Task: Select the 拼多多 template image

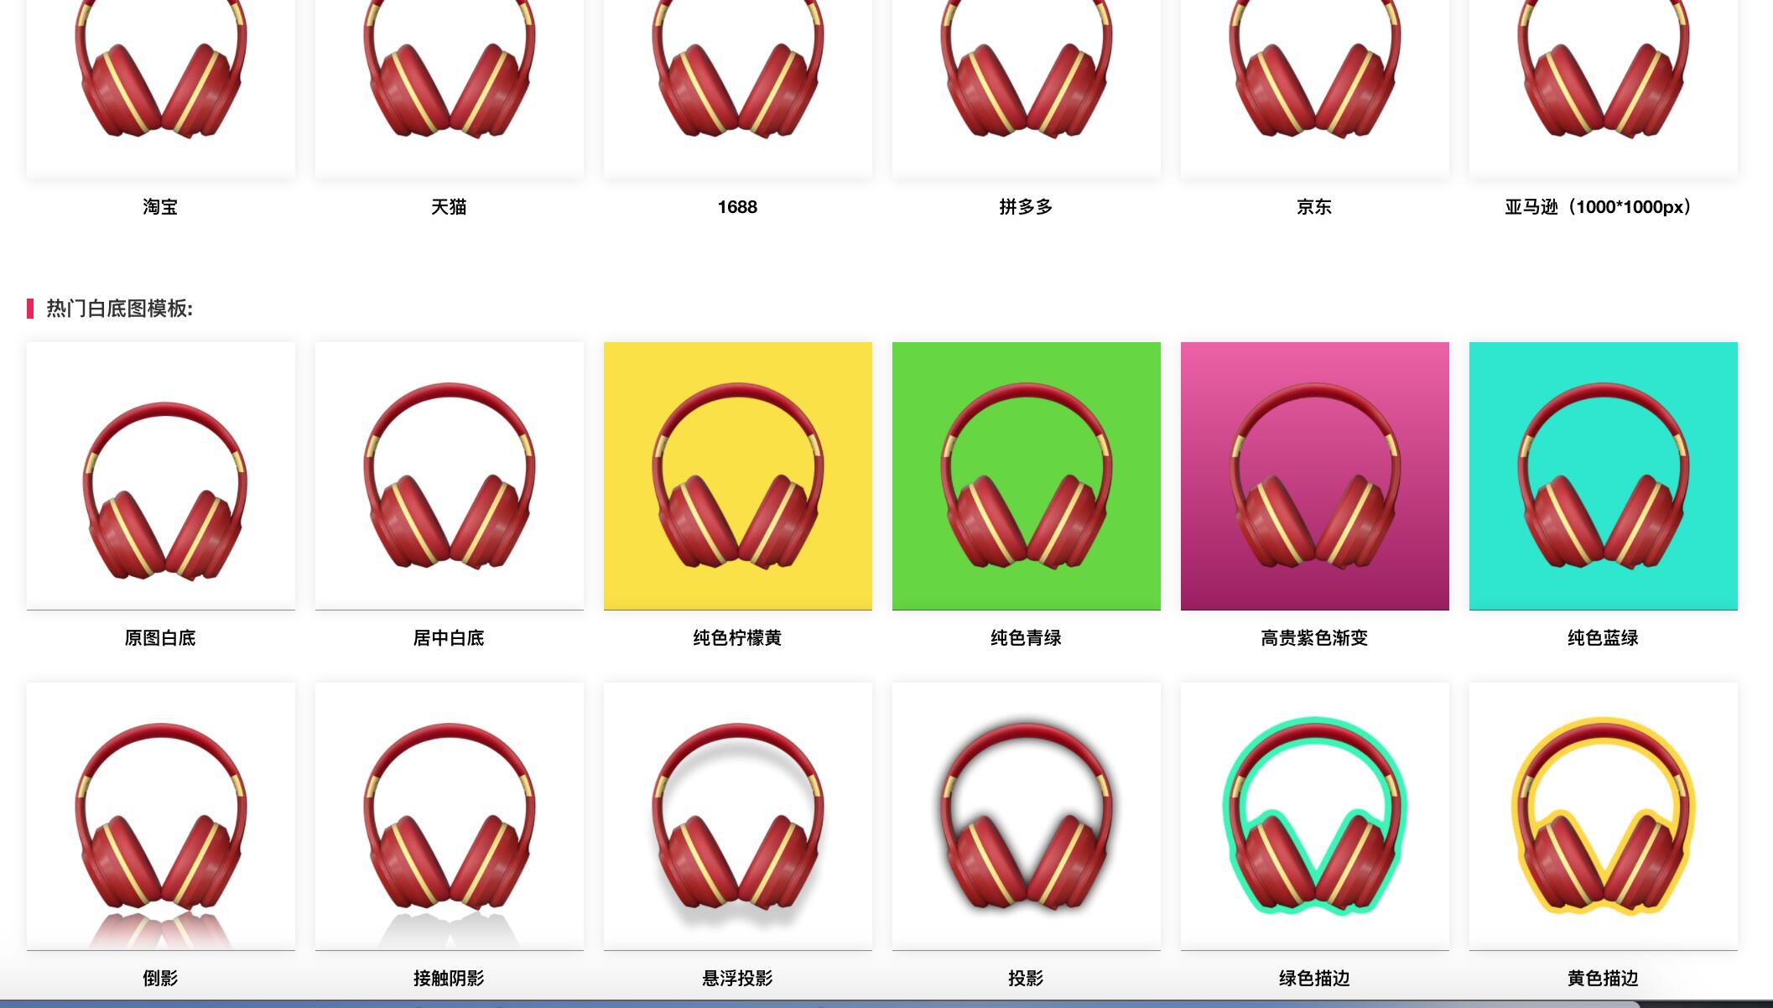Action: coord(1026,84)
